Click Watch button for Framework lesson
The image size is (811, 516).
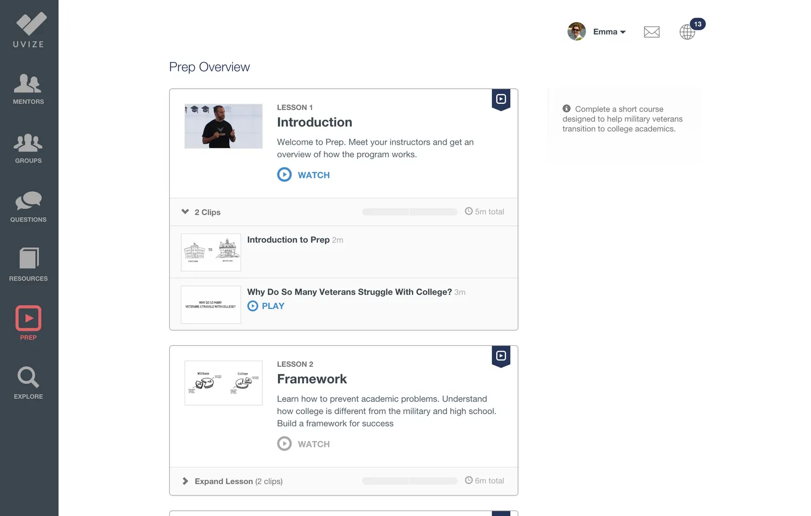pos(304,444)
